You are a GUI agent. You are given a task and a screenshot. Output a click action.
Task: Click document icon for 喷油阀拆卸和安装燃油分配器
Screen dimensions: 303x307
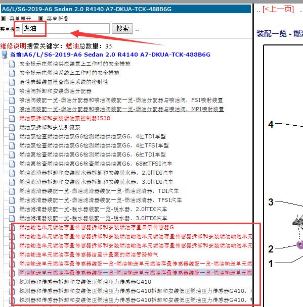click(x=12, y=91)
